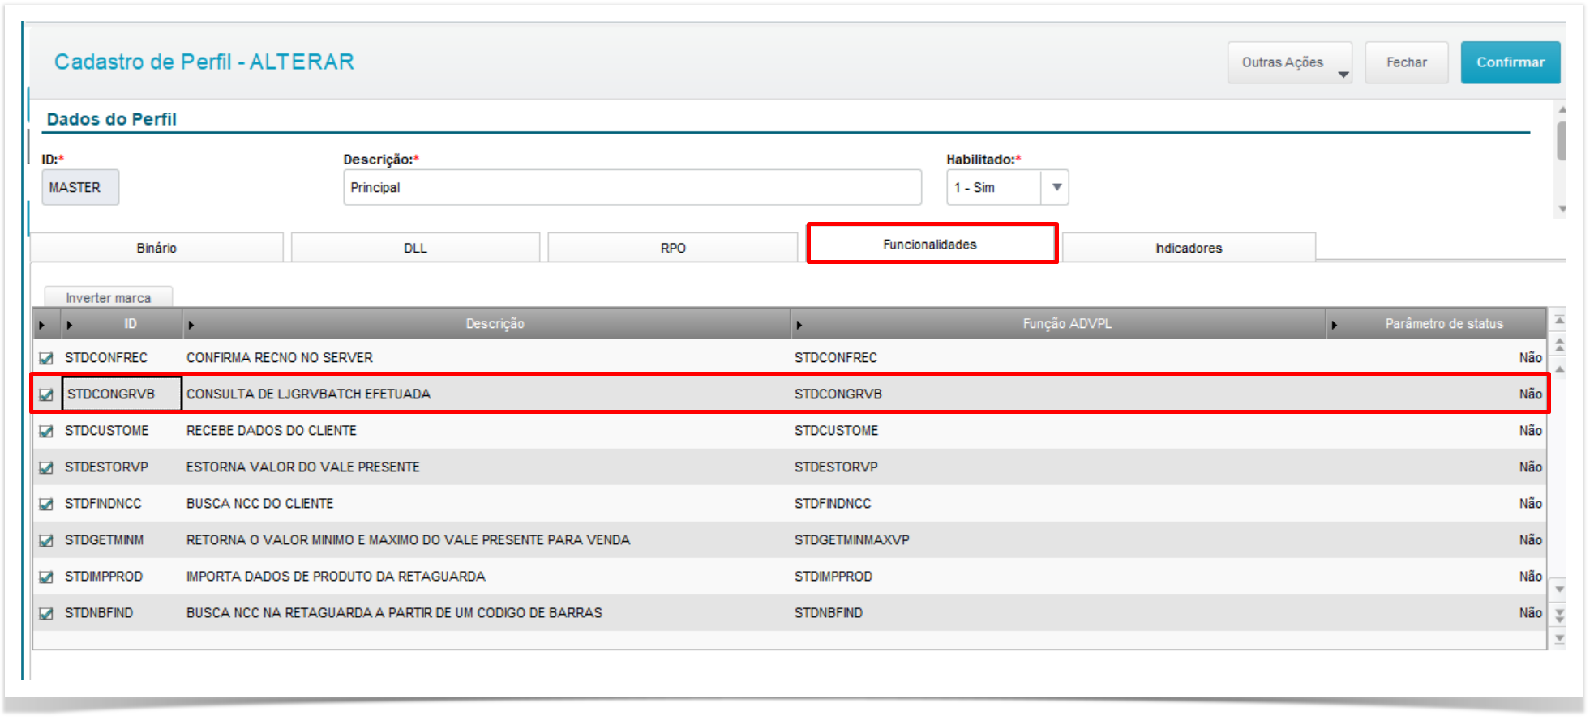This screenshot has height=720, width=1594.
Task: Toggle checkbox for STDESTORVP row
Action: pos(46,467)
